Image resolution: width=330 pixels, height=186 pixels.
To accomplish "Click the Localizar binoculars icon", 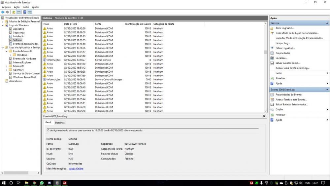I will click(x=272, y=58).
